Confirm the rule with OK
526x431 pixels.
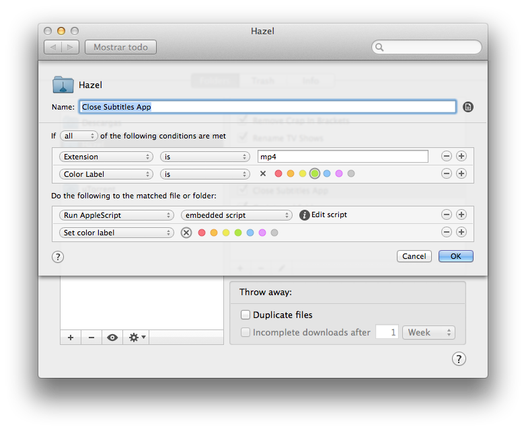click(x=456, y=256)
